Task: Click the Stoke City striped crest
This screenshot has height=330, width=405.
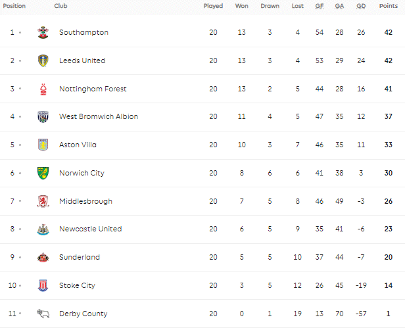Action: click(43, 285)
